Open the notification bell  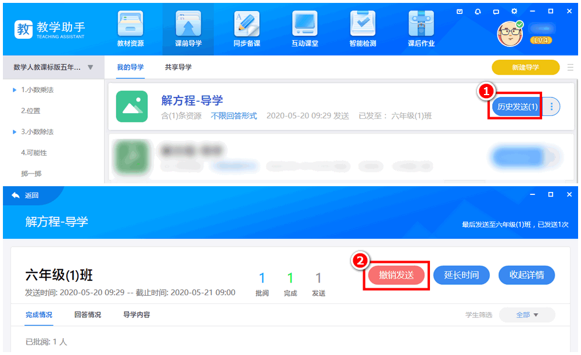pyautogui.click(x=477, y=10)
